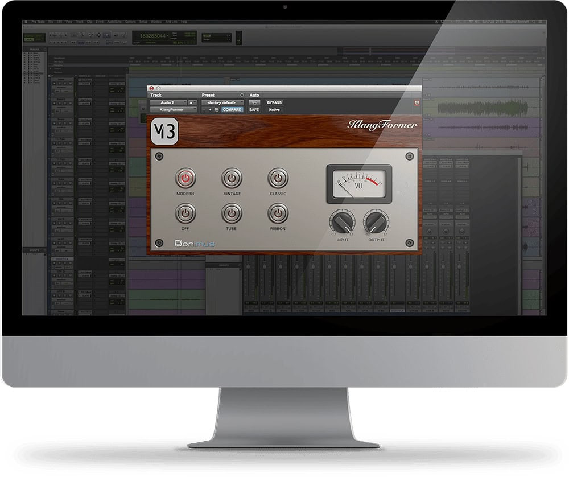Click the INPUT gain knob
The width and height of the screenshot is (569, 477).
click(x=342, y=221)
